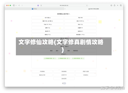Click the 闪避率 stat box
128x93 pixels.
pyautogui.click(x=80, y=28)
